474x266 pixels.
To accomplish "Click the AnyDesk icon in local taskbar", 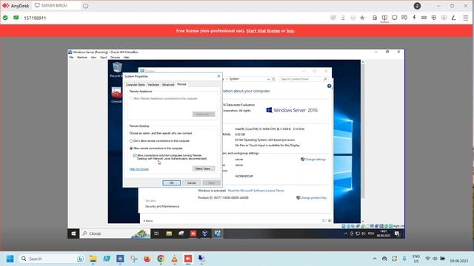I will pyautogui.click(x=188, y=259).
